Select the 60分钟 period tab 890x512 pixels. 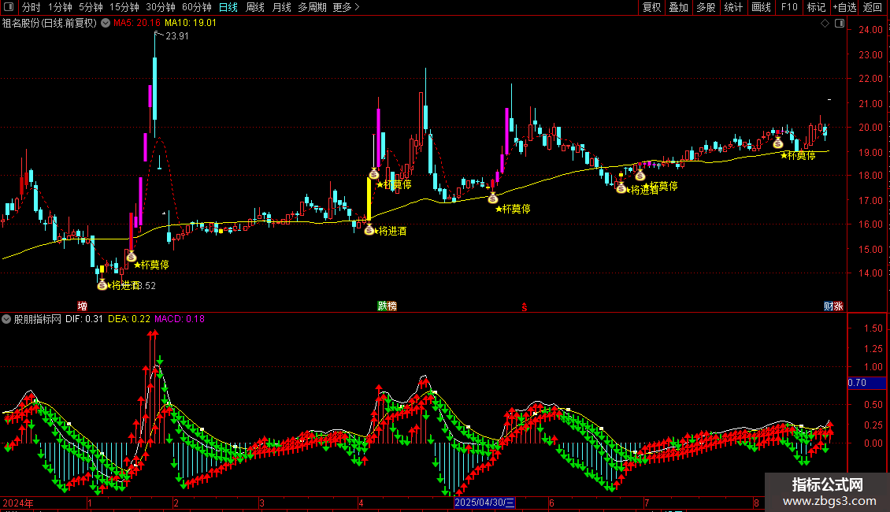[196, 7]
